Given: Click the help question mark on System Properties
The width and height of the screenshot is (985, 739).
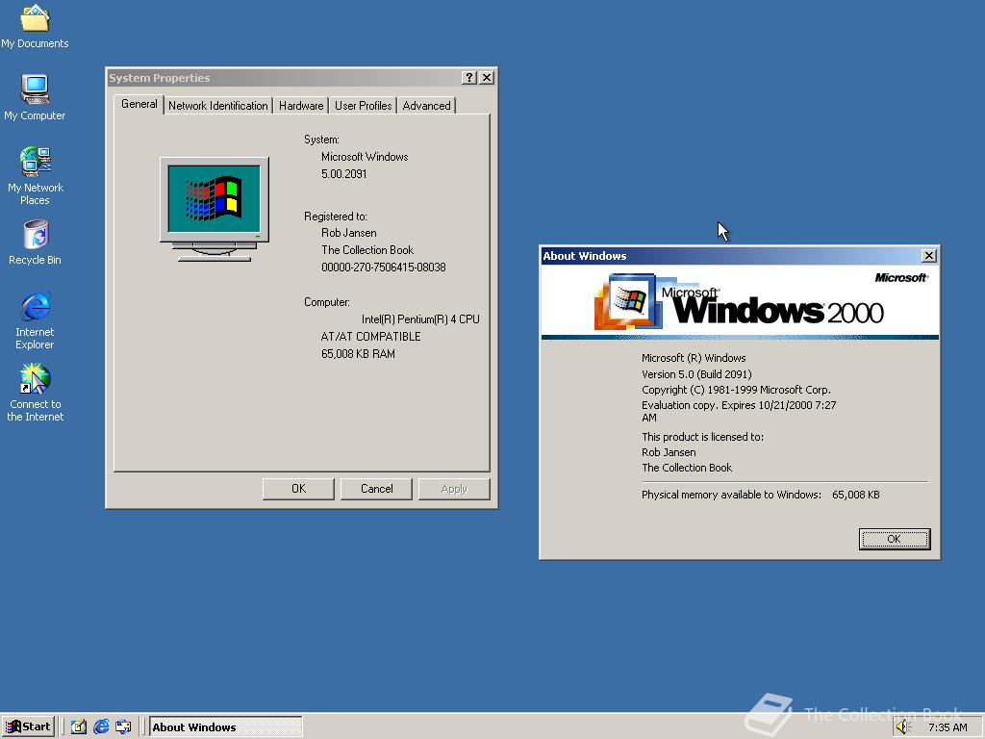Looking at the screenshot, I should pos(468,78).
